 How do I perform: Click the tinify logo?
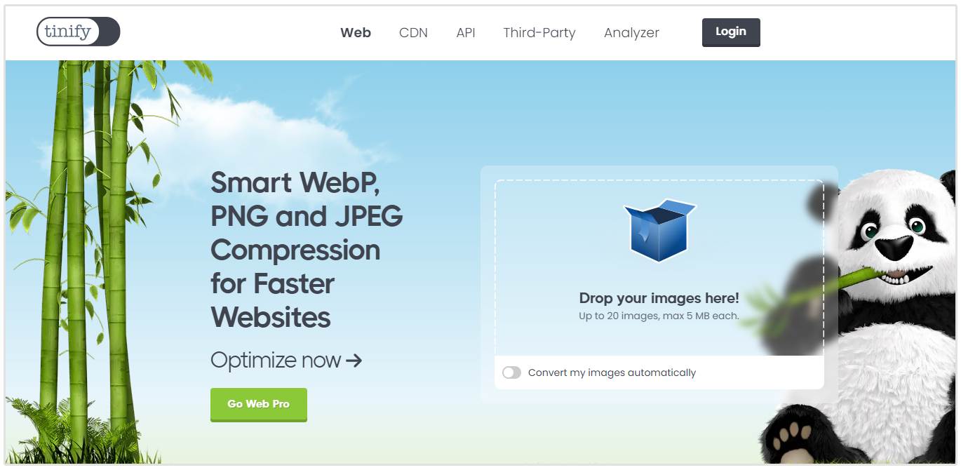78,32
